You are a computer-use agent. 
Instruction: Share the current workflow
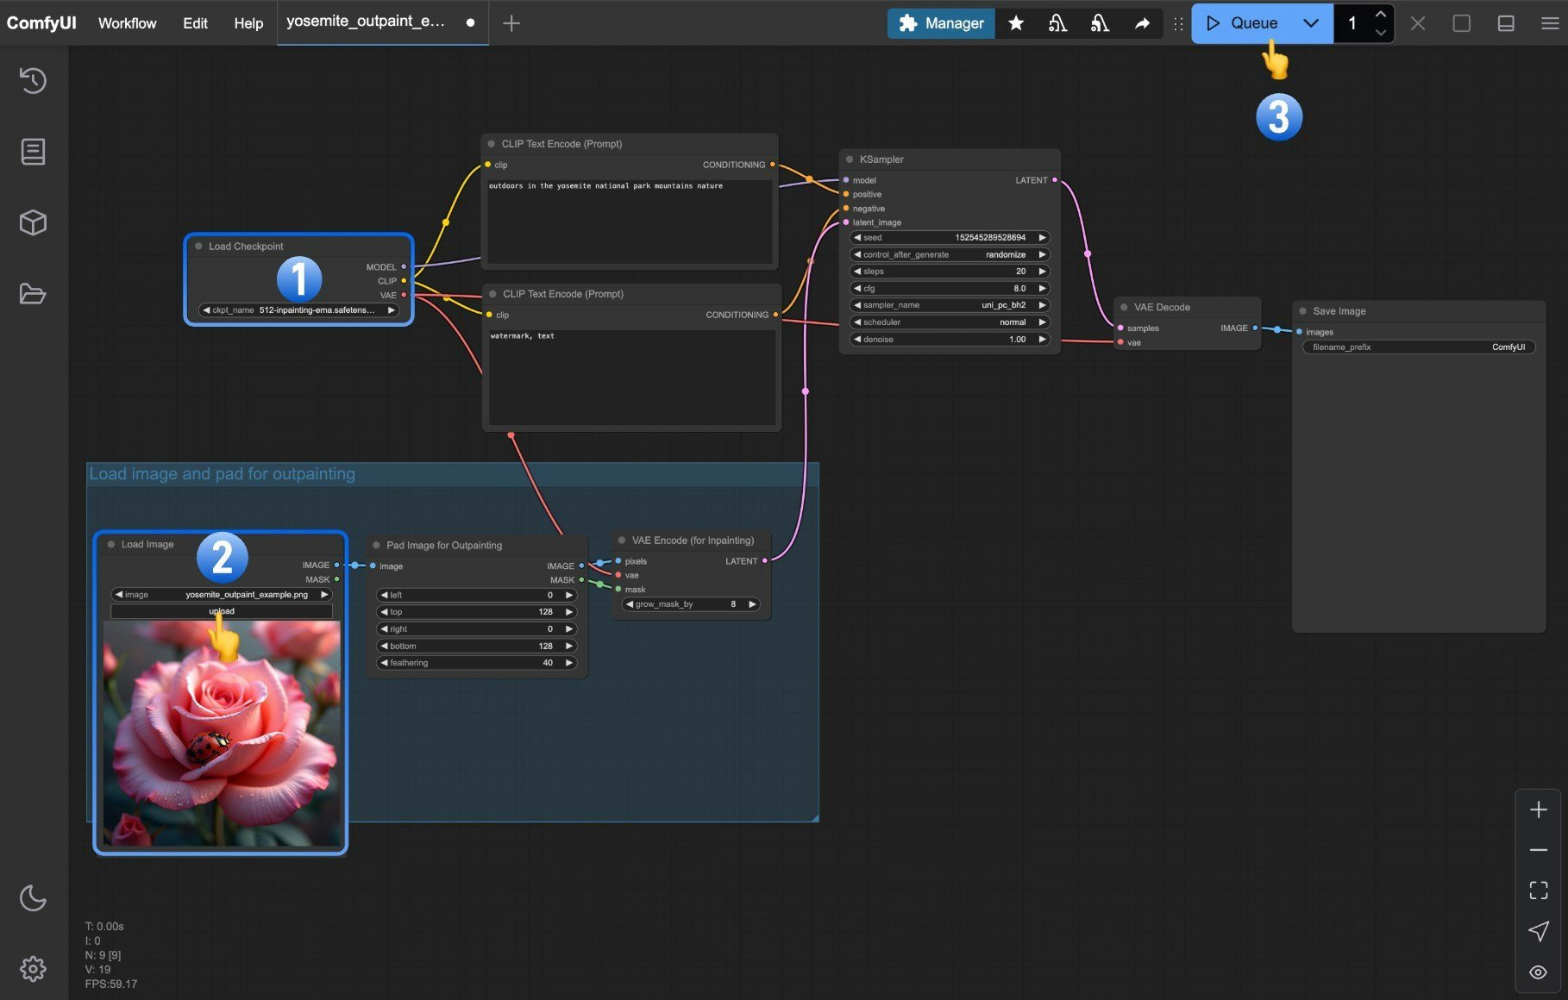(1142, 23)
